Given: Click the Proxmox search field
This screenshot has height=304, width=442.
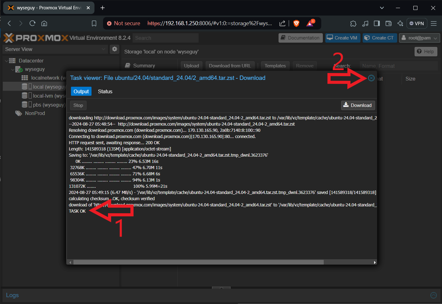Looking at the screenshot, I should 166,38.
